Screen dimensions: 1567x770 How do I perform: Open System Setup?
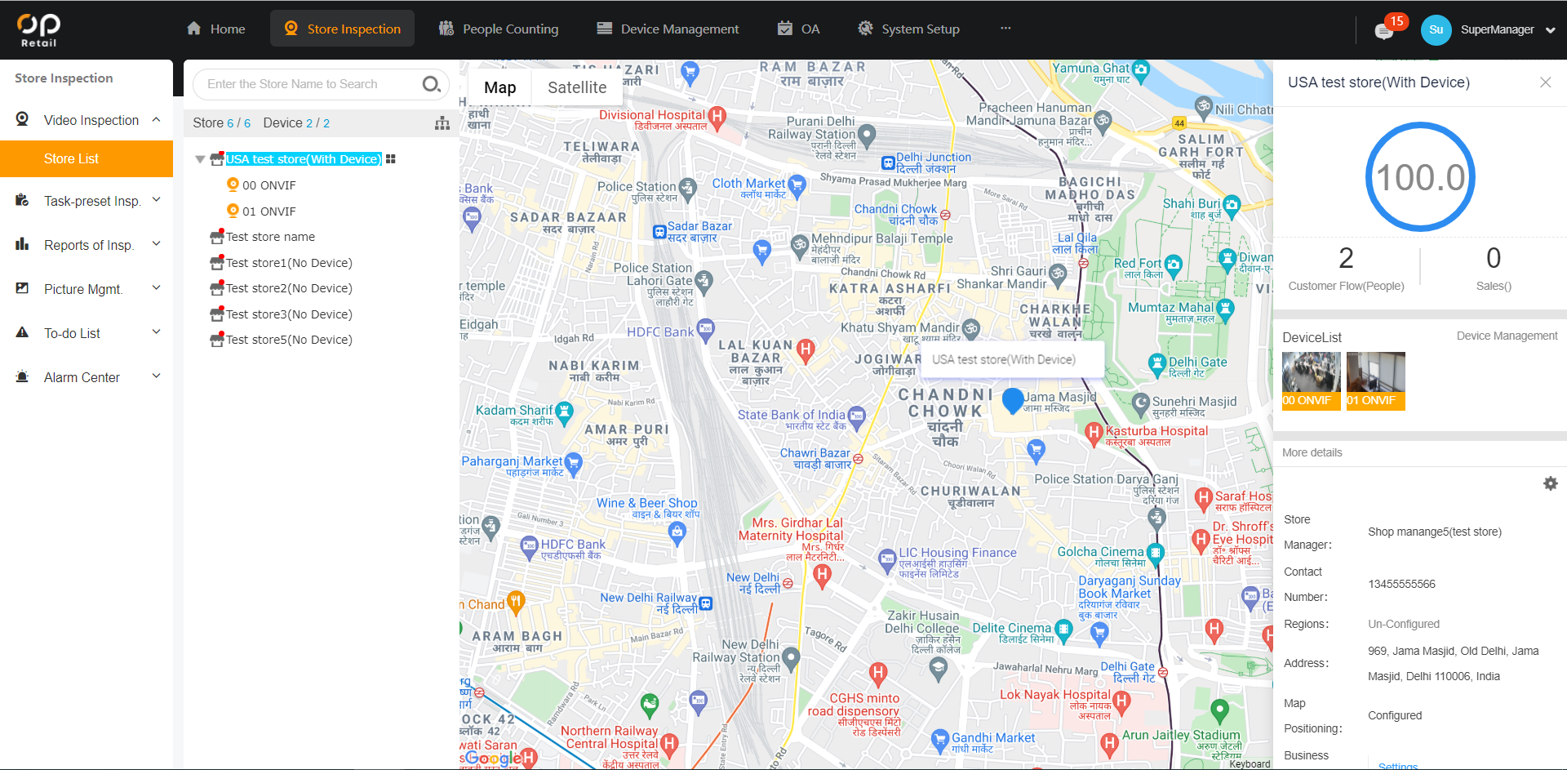908,29
